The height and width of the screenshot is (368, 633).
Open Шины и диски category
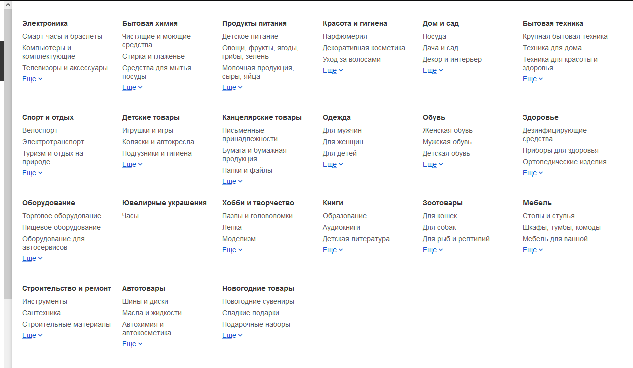click(145, 301)
